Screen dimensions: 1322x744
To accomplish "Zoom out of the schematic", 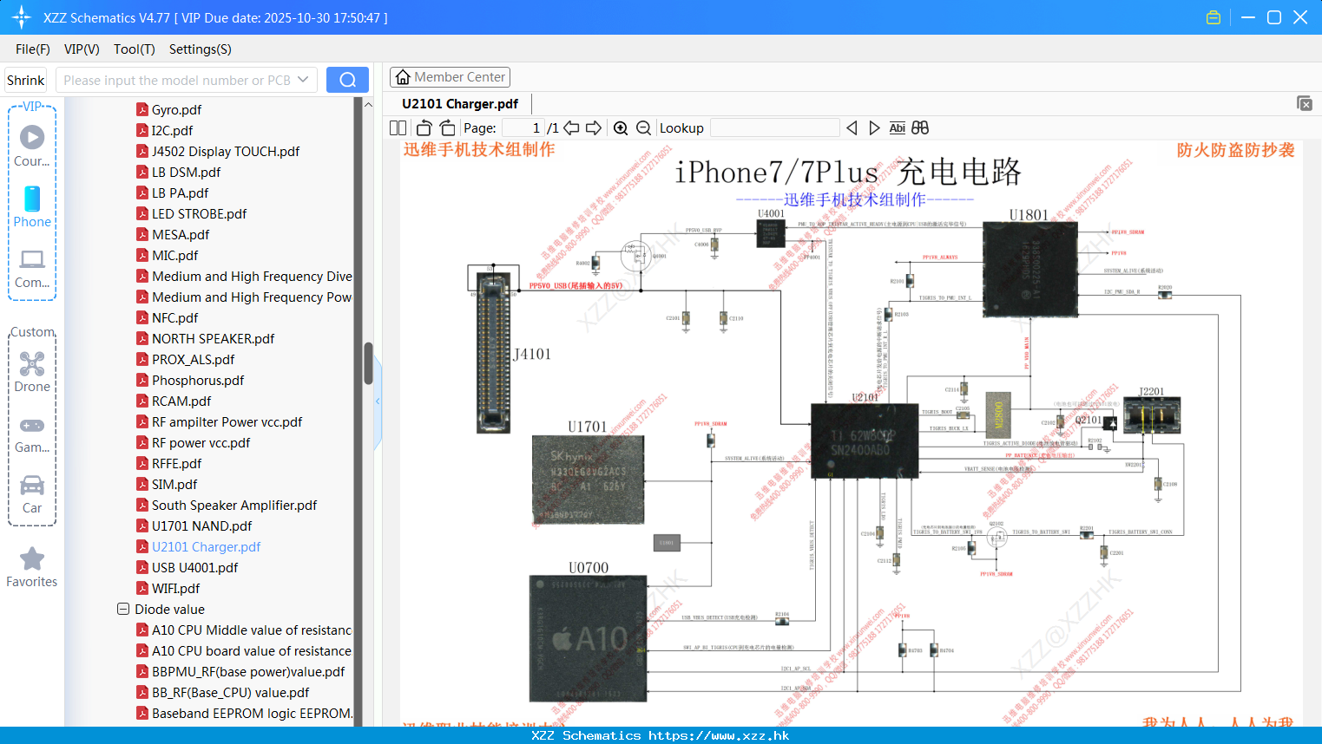I will pos(643,127).
